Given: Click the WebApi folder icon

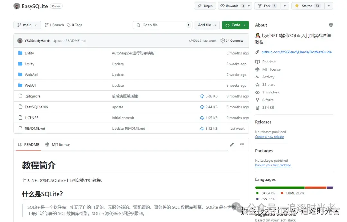Looking at the screenshot, I should pyautogui.click(x=20, y=75).
